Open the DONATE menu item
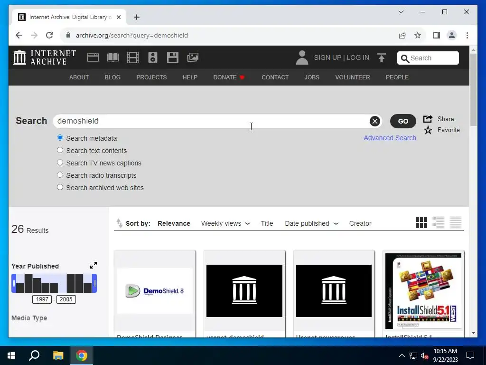 pyautogui.click(x=229, y=77)
